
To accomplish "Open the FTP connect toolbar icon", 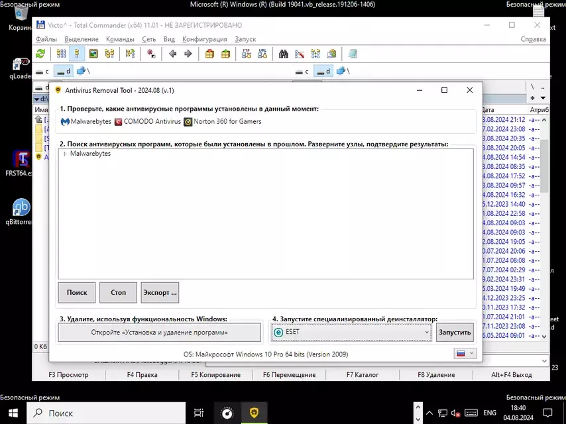I will [x=247, y=54].
